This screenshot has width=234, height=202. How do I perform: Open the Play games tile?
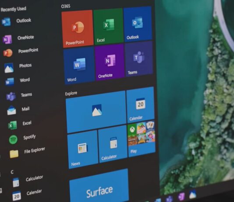(x=142, y=139)
